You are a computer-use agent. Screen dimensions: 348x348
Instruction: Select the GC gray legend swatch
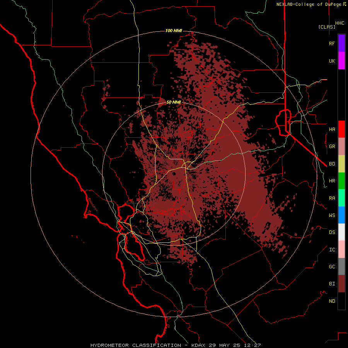point(341,266)
